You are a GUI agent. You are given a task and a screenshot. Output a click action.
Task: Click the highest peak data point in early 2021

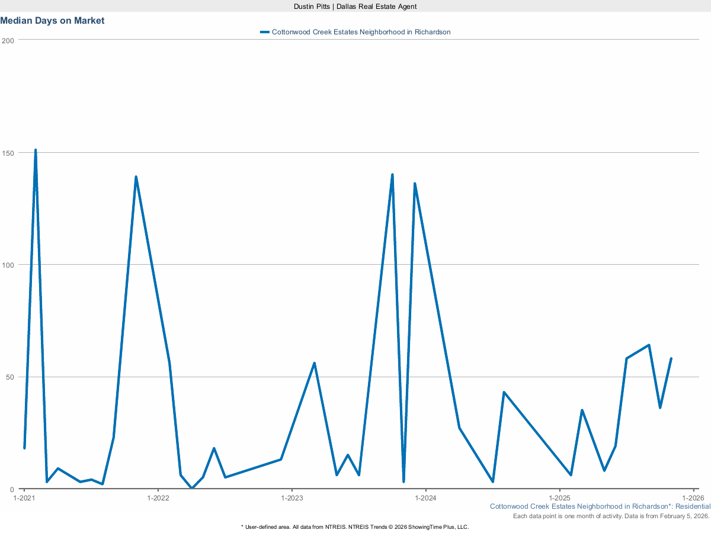click(x=36, y=150)
